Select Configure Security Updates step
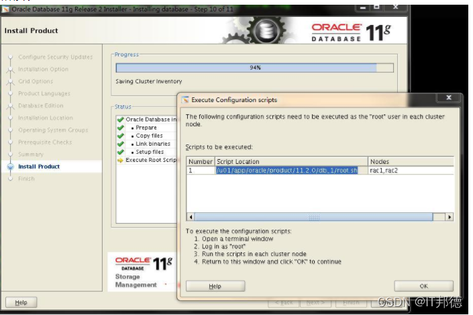The height and width of the screenshot is (315, 473). tap(56, 57)
